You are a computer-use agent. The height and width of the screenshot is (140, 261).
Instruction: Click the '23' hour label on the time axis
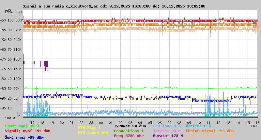pos(91,123)
